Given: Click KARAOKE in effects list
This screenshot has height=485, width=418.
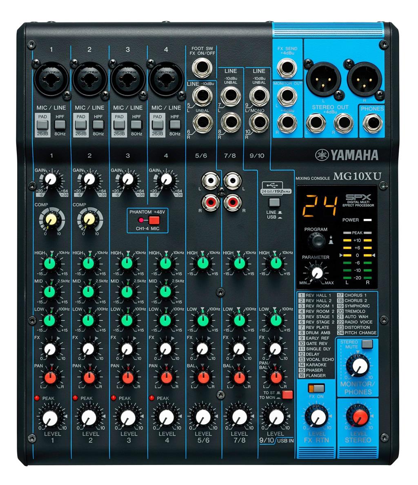Looking at the screenshot, I should [313, 365].
